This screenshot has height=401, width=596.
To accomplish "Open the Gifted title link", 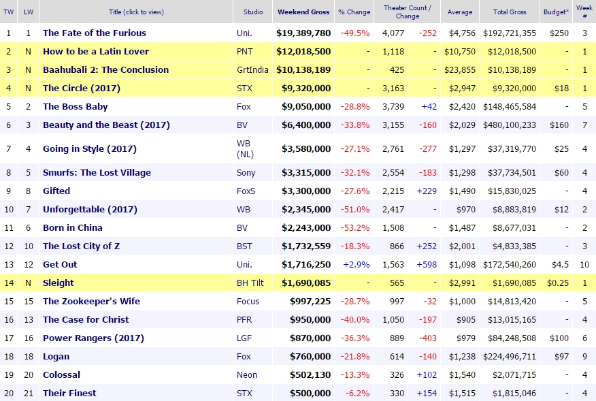I will (x=56, y=191).
